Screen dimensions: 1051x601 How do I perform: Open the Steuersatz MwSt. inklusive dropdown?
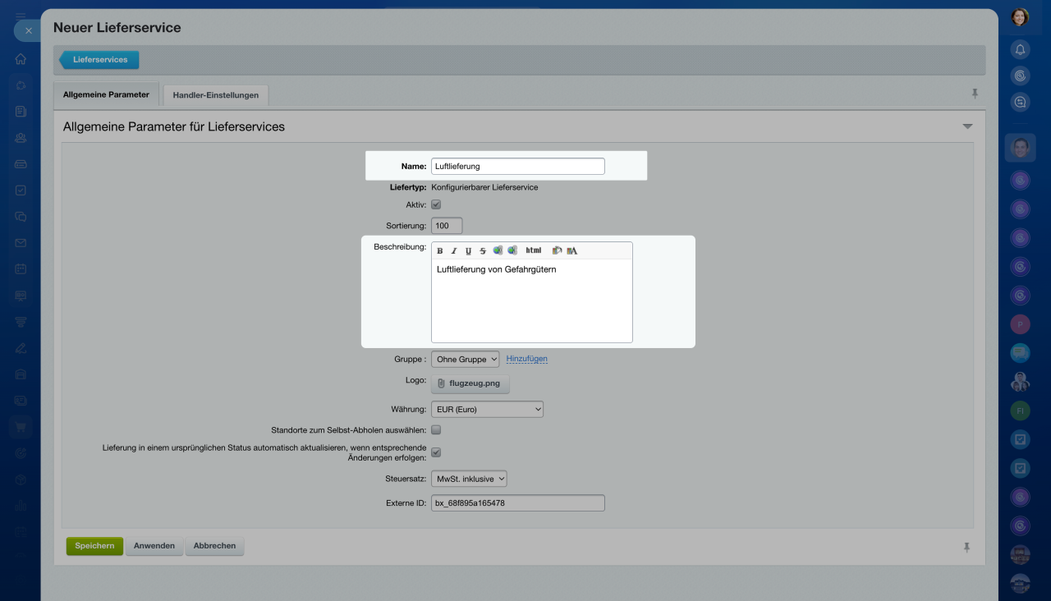tap(469, 479)
